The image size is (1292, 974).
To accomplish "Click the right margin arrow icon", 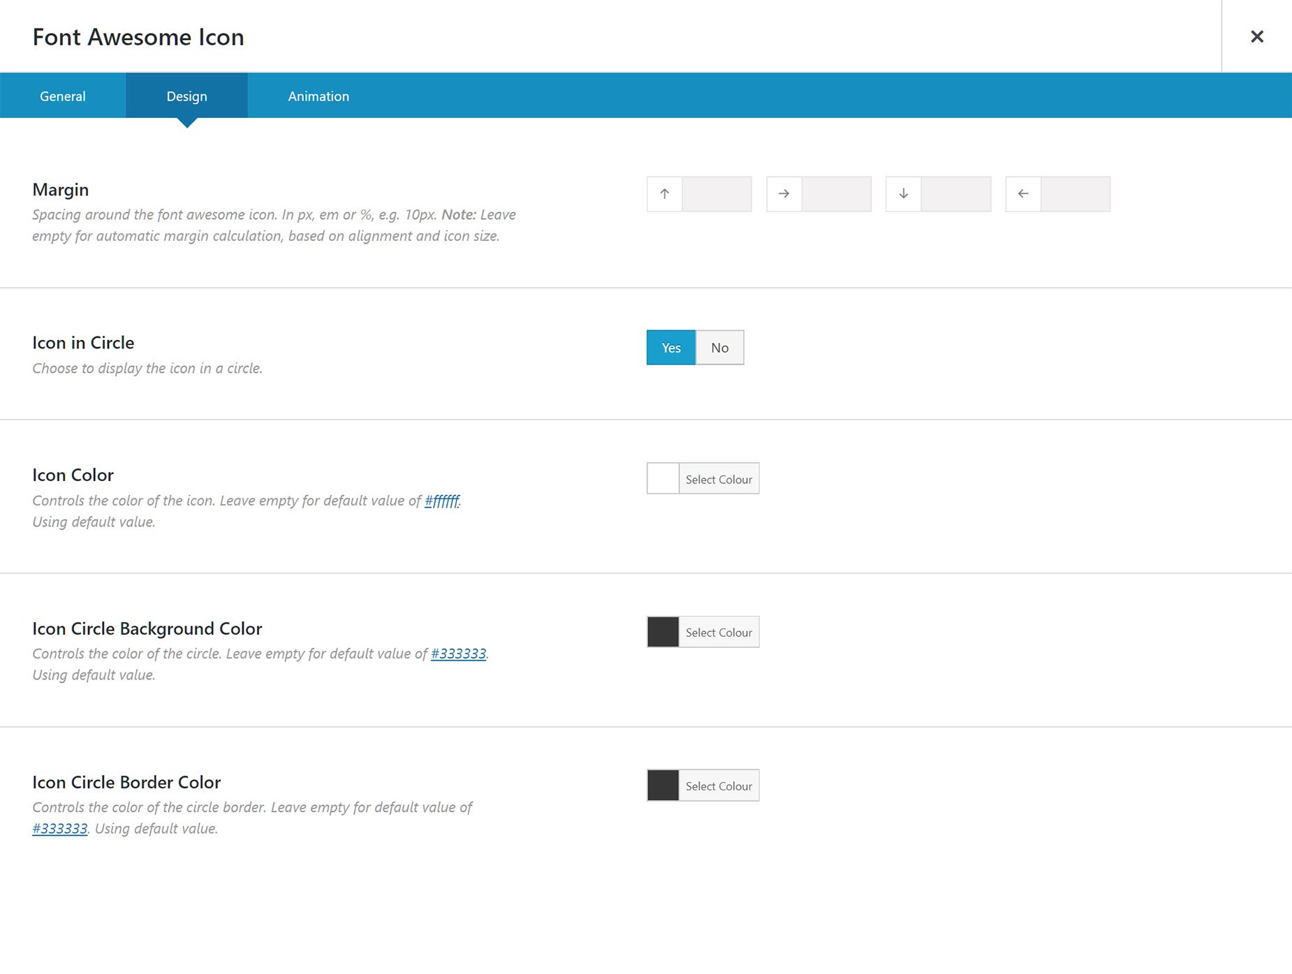I will click(784, 193).
